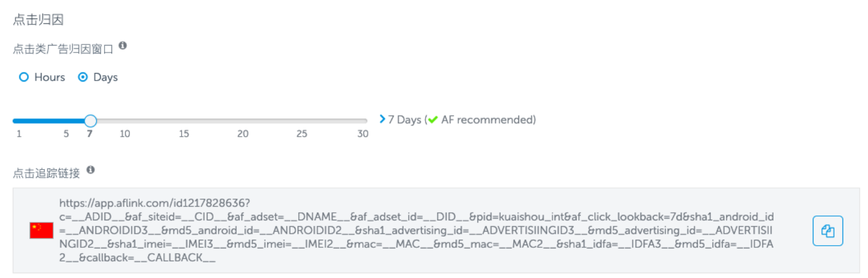Viewport: 868px width, 278px height.
Task: Click the green AF recommended checkmark
Action: [433, 120]
